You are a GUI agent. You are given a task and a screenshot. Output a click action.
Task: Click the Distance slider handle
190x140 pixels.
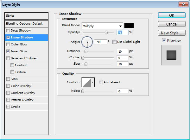pyautogui.click(x=86, y=51)
